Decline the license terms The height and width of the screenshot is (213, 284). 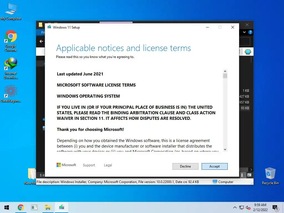(185, 166)
